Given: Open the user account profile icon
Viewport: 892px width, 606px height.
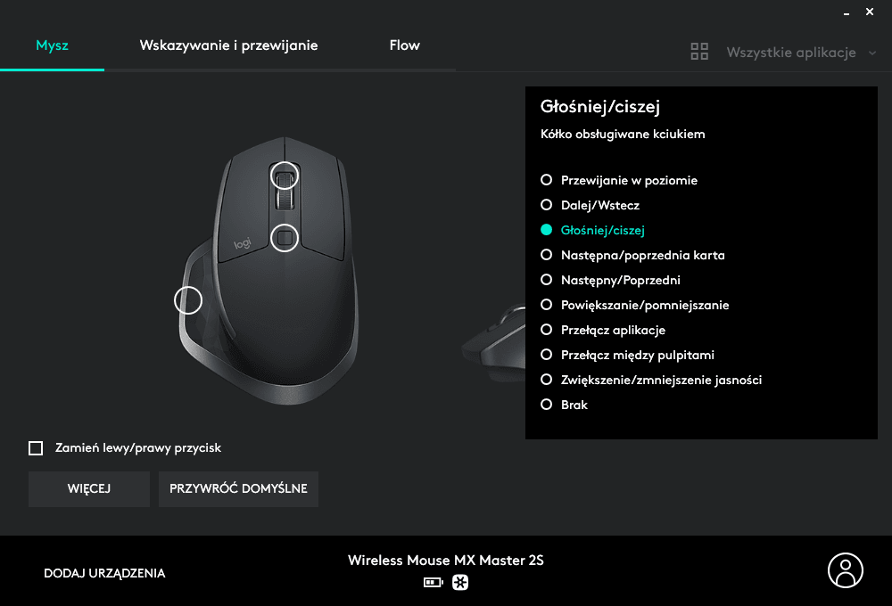Looking at the screenshot, I should click(846, 570).
